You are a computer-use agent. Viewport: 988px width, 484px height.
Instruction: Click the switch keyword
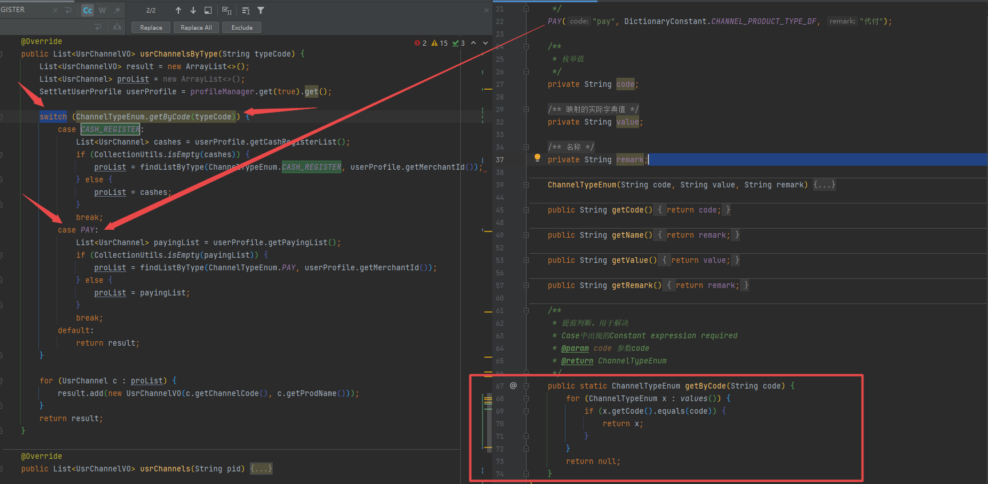tap(53, 117)
